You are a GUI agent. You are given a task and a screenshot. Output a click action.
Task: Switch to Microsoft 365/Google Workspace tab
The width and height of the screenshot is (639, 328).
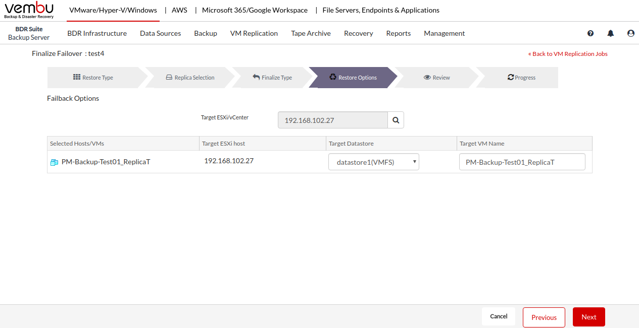(x=255, y=10)
